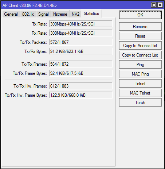Click the 'Tx/Rx Hw. Frames:' label
This screenshot has height=169, width=165.
[30, 86]
